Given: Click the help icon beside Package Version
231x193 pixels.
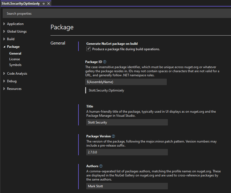Looking at the screenshot, I should 113,136.
